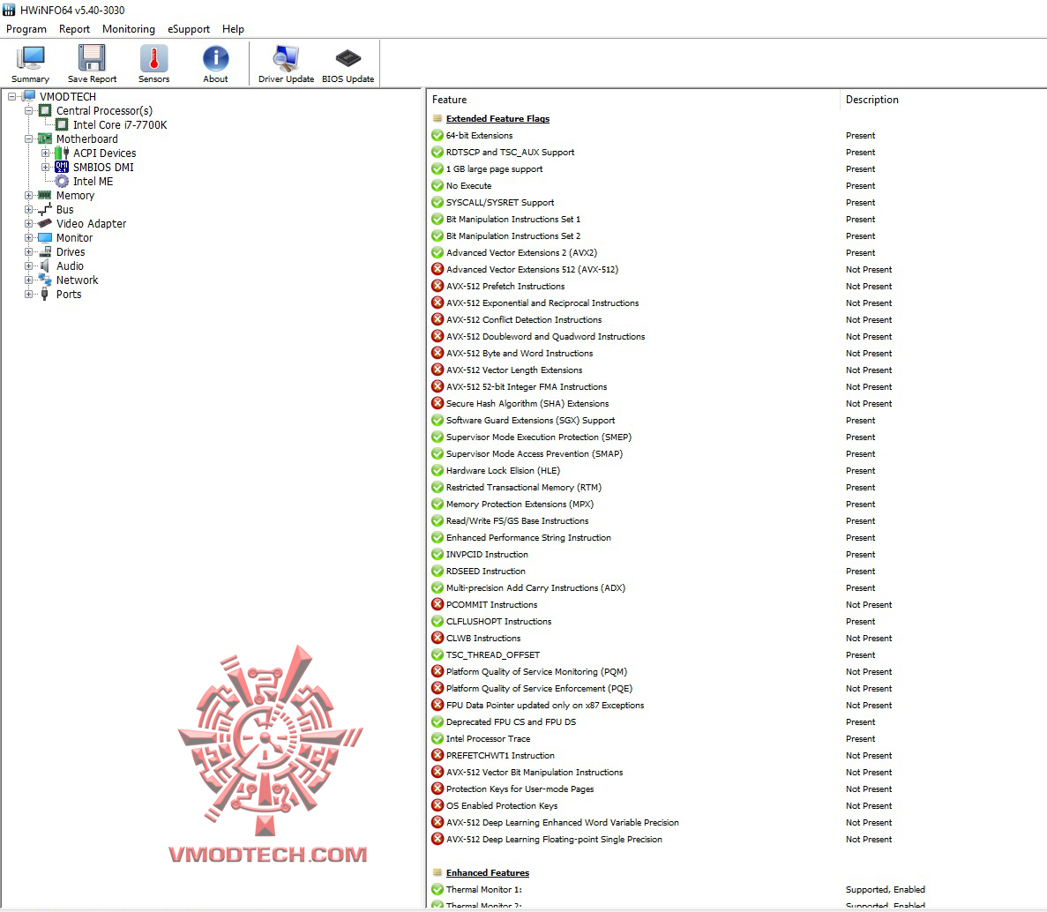Click the Bus node icon
This screenshot has width=1047, height=912.
(45, 210)
